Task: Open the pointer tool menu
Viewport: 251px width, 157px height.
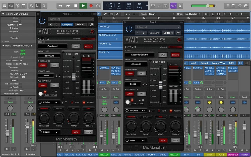Action: tap(128, 14)
